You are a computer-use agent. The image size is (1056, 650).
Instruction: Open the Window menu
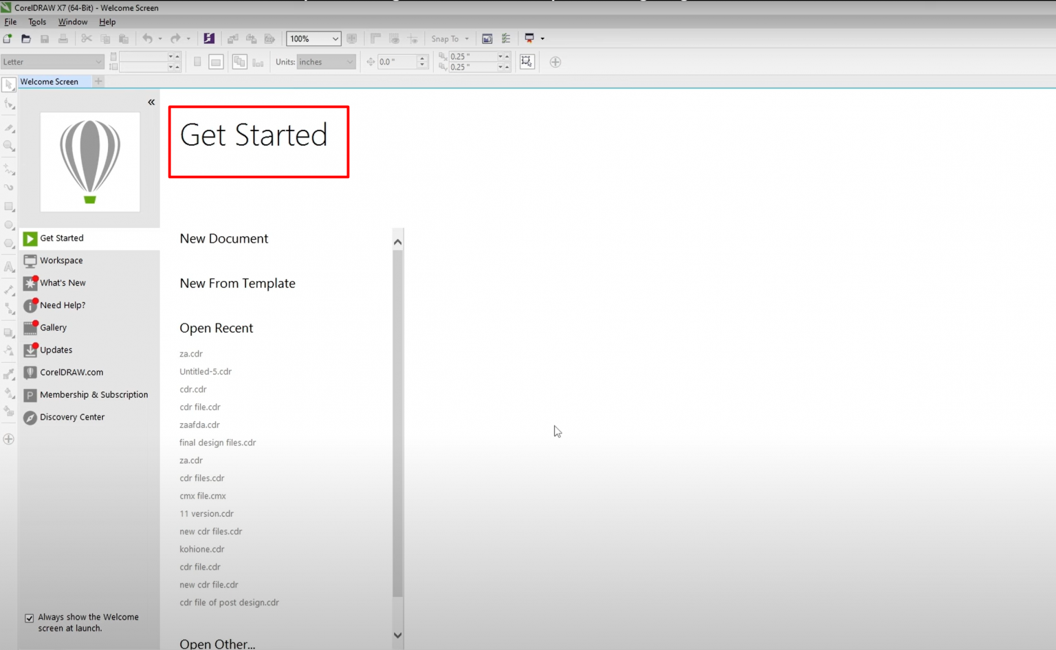point(73,22)
